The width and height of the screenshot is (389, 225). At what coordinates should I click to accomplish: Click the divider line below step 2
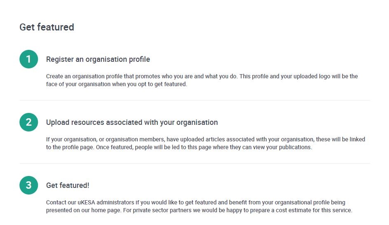point(195,164)
